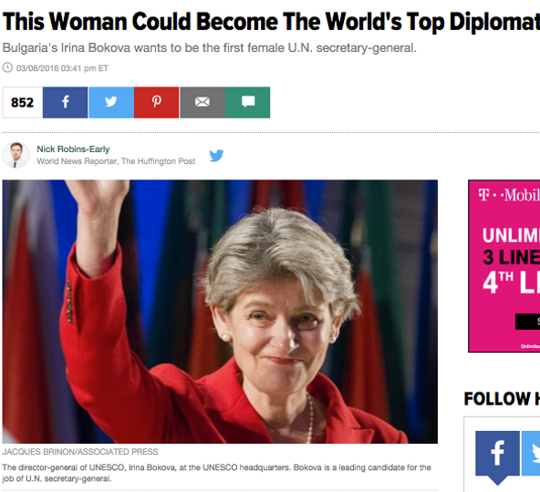Follow HuffPost on Facebook in sidebar
The image size is (540, 492).
tap(497, 454)
